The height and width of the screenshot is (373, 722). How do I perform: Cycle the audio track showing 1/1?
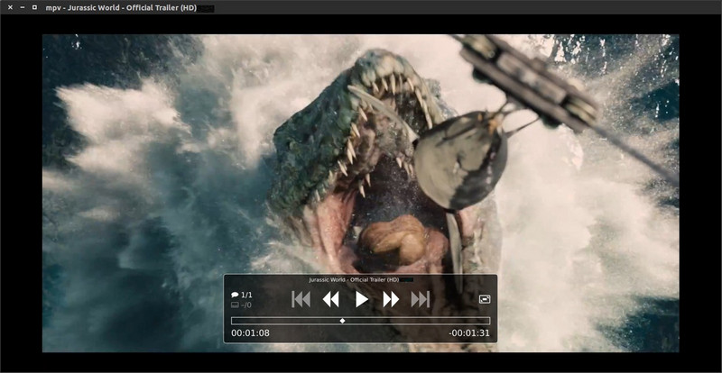tap(242, 295)
